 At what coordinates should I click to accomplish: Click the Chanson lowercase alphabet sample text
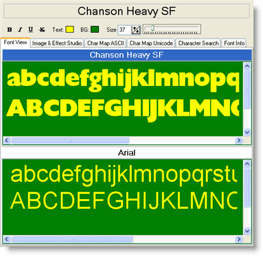coord(123,80)
